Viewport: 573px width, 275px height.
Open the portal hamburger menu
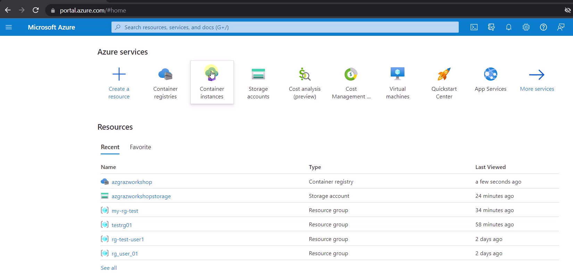9,27
